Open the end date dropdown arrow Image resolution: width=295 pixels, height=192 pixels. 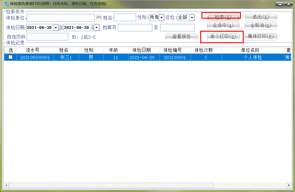(96, 27)
